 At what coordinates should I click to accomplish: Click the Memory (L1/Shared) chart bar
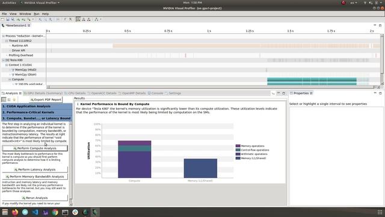coord(200,168)
